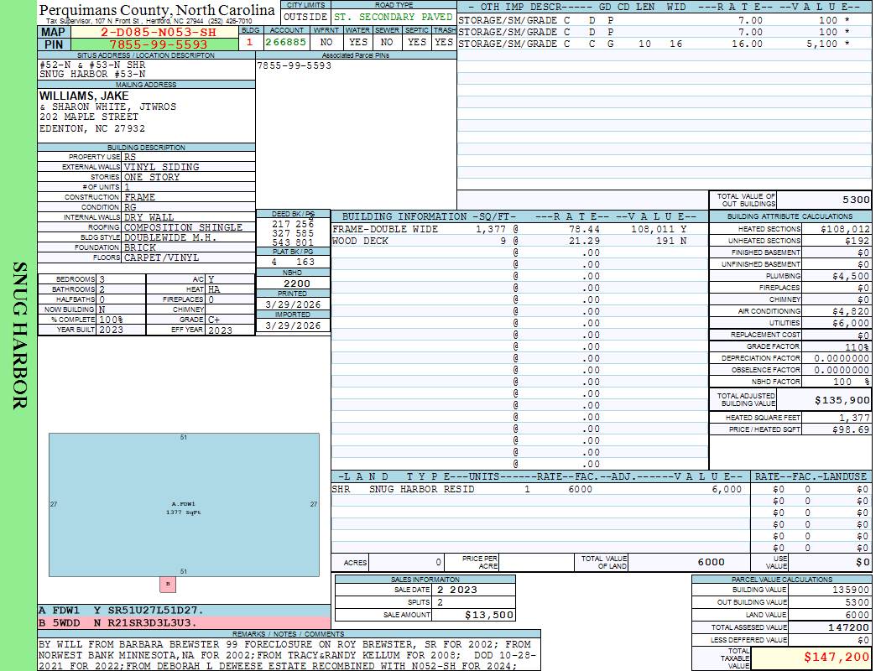This screenshot has width=881, height=671.
Task: Click the account number 266885
Action: (286, 41)
